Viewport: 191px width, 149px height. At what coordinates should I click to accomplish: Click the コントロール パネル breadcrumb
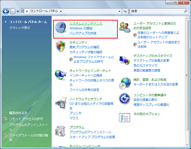pyautogui.click(x=44, y=11)
